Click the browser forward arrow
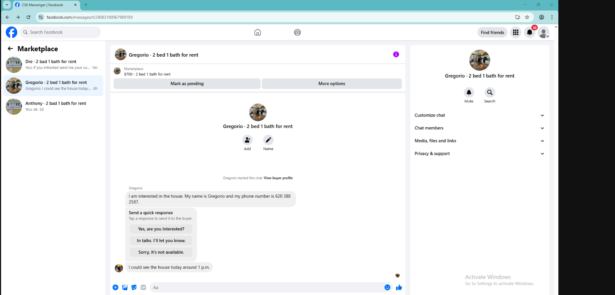This screenshot has height=295, width=615. tap(18, 17)
